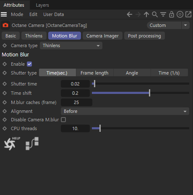193x195 pixels.
Task: Open the Alignment Before dropdown
Action: click(125, 111)
